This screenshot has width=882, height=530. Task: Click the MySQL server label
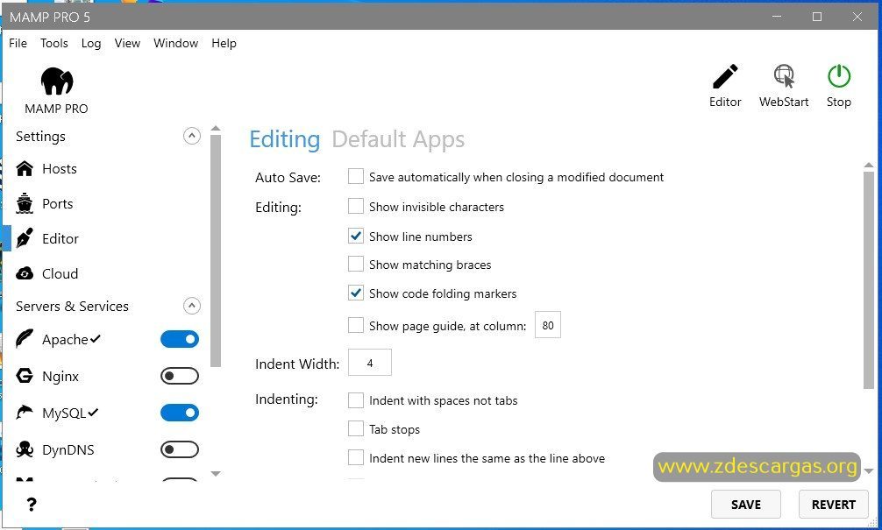click(x=64, y=413)
